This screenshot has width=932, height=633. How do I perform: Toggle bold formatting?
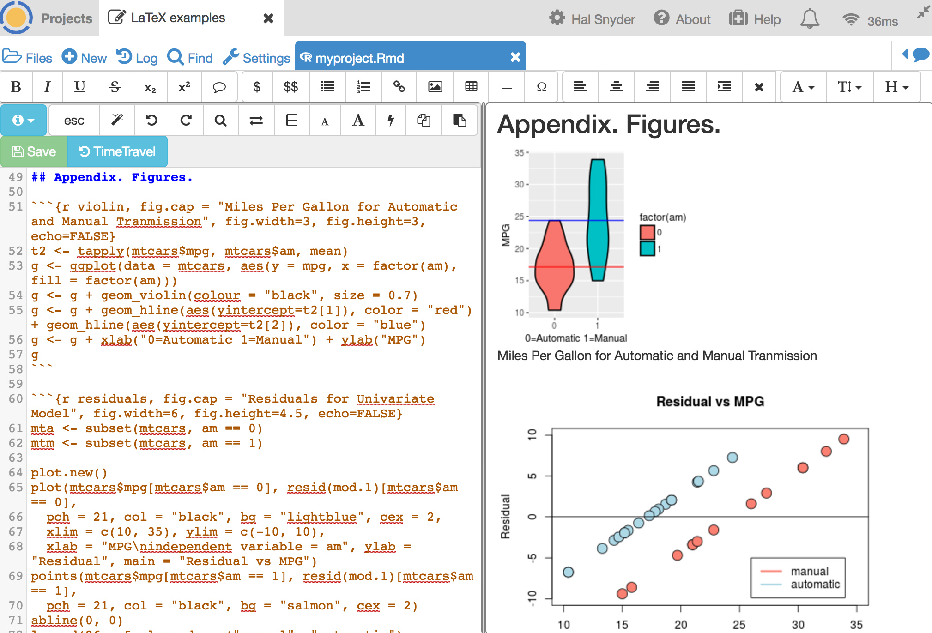click(15, 87)
